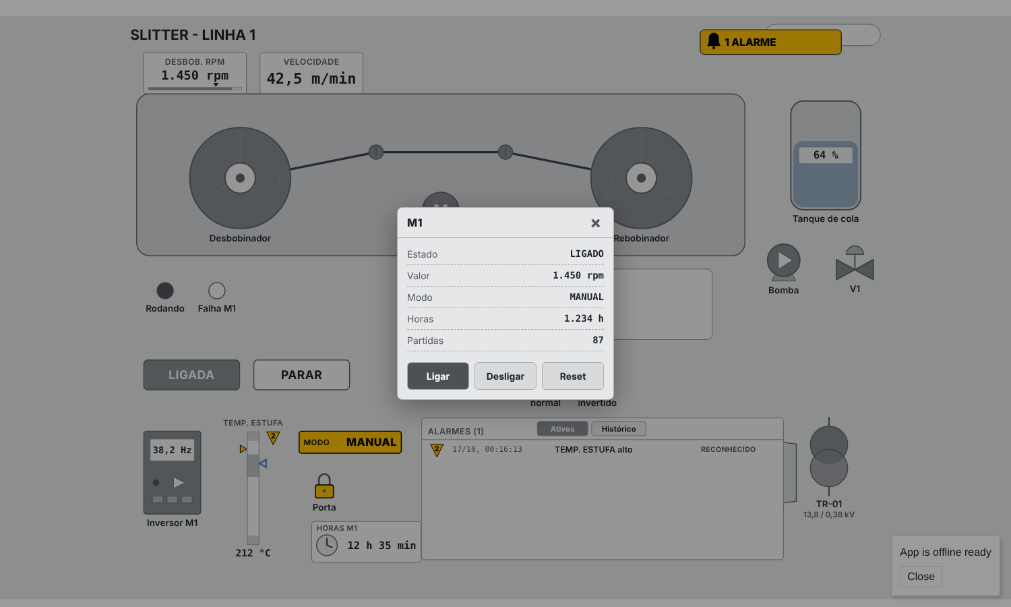This screenshot has width=1011, height=607.
Task: Switch to the Histórico alarm tab
Action: (x=619, y=429)
